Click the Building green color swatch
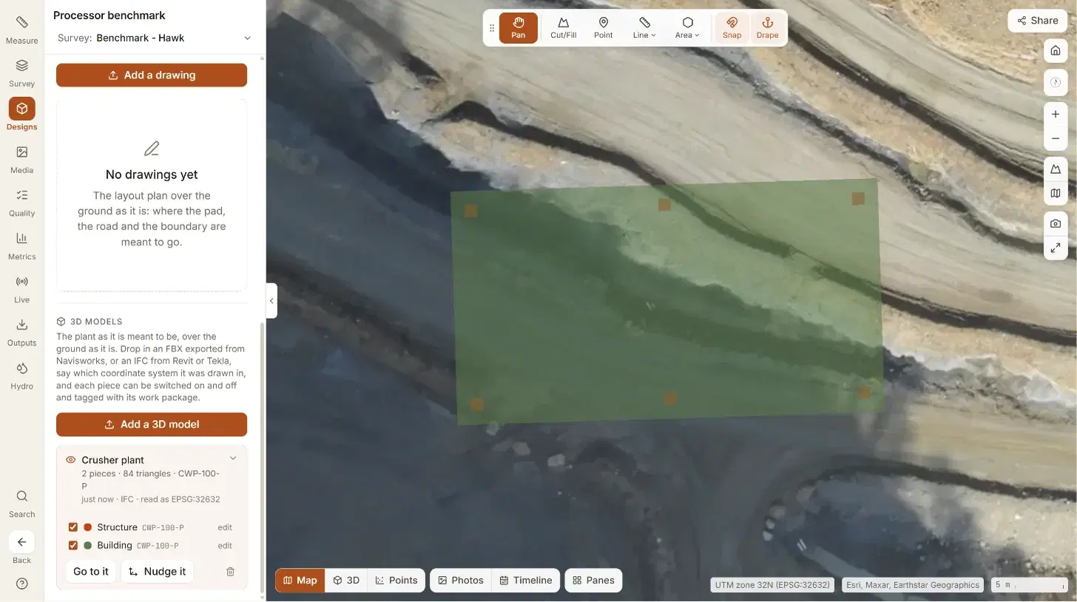Viewport: 1077px width, 602px height. [x=88, y=546]
